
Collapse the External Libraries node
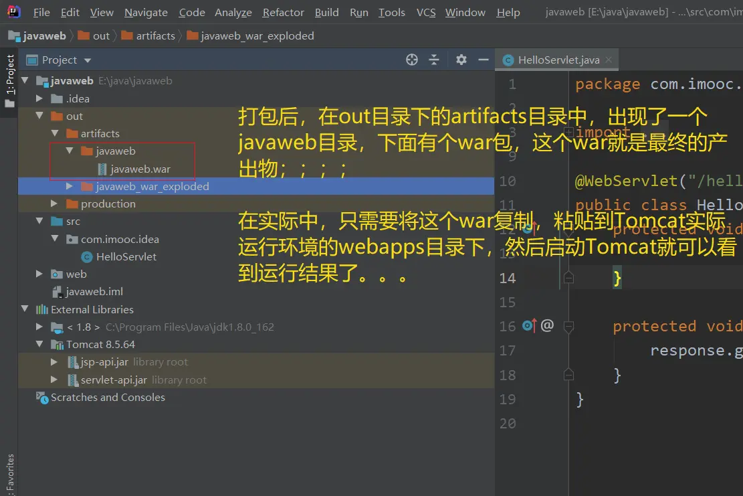(x=25, y=309)
